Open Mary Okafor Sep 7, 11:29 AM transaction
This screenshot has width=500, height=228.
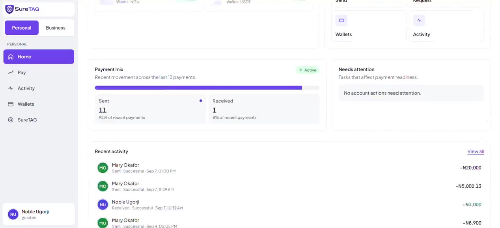(x=289, y=186)
